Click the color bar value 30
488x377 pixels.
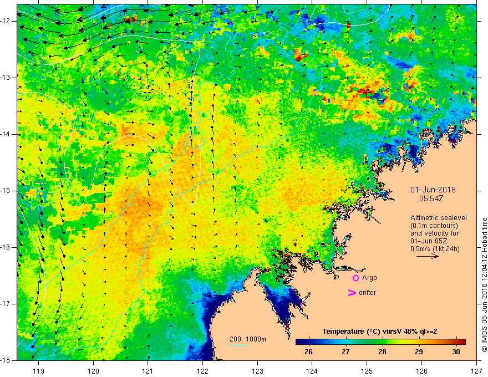456,352
